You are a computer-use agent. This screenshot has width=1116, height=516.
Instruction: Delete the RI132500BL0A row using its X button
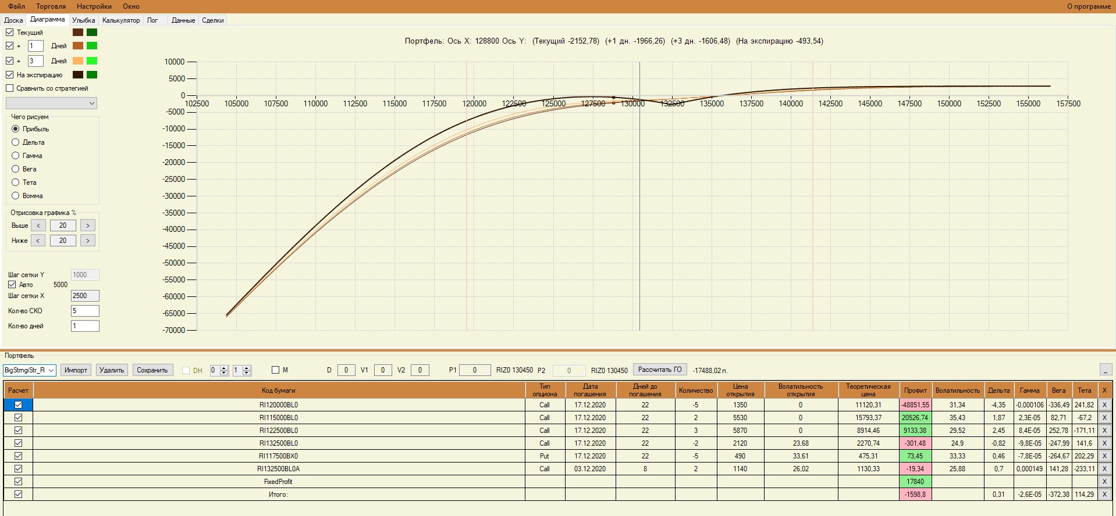click(1104, 469)
